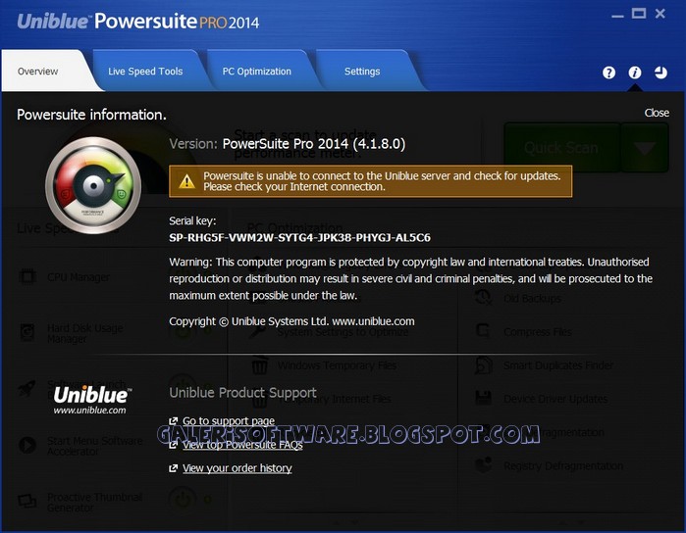This screenshot has height=533, width=686.
Task: Click the clock schedule icon in header
Action: pyautogui.click(x=660, y=73)
